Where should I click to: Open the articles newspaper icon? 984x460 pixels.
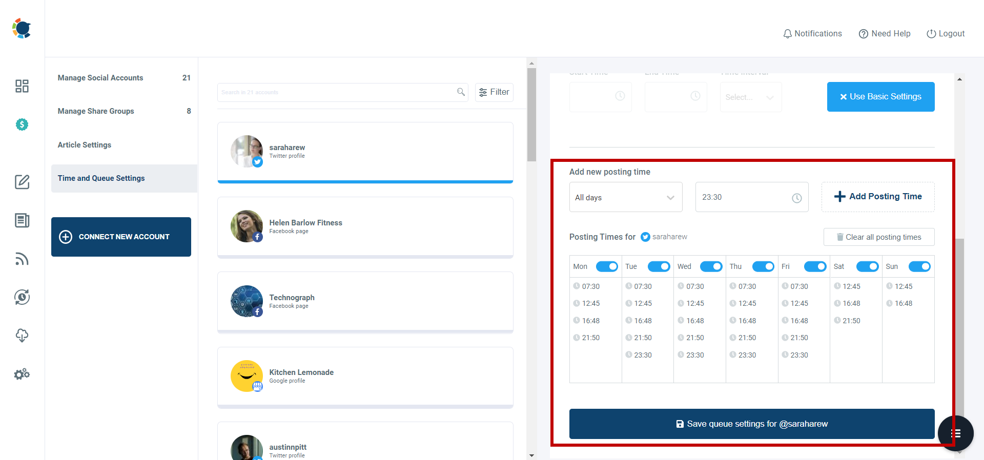[x=22, y=220]
